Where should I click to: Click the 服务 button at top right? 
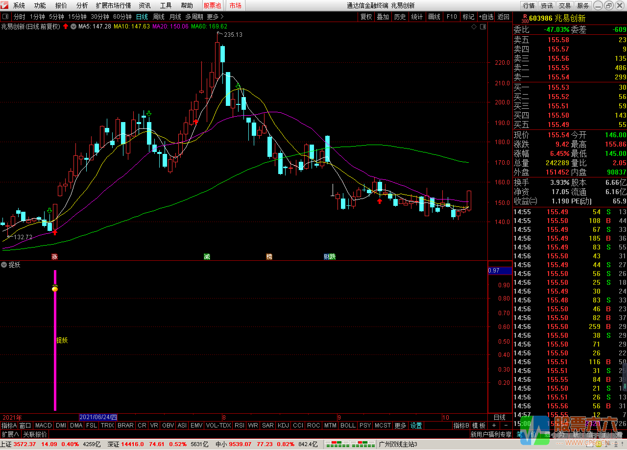tap(583, 6)
